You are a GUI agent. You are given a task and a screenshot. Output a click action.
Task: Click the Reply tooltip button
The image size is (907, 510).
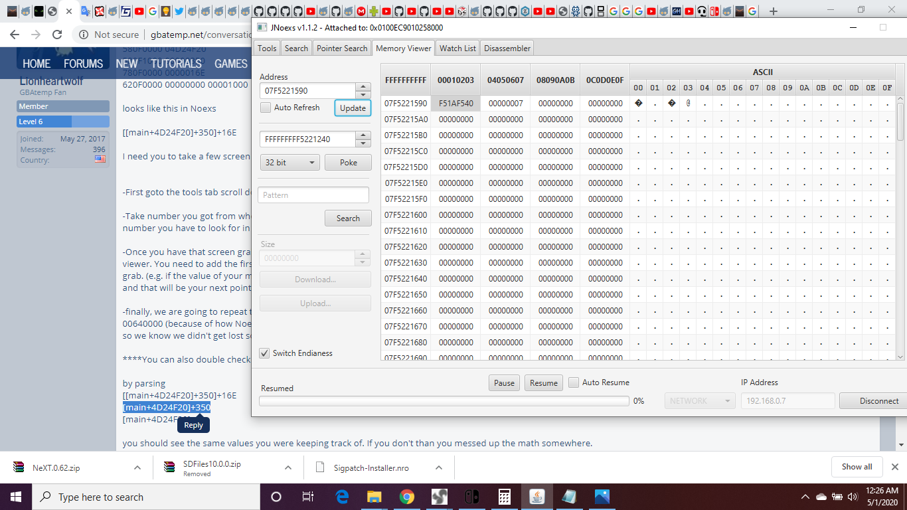coord(194,426)
